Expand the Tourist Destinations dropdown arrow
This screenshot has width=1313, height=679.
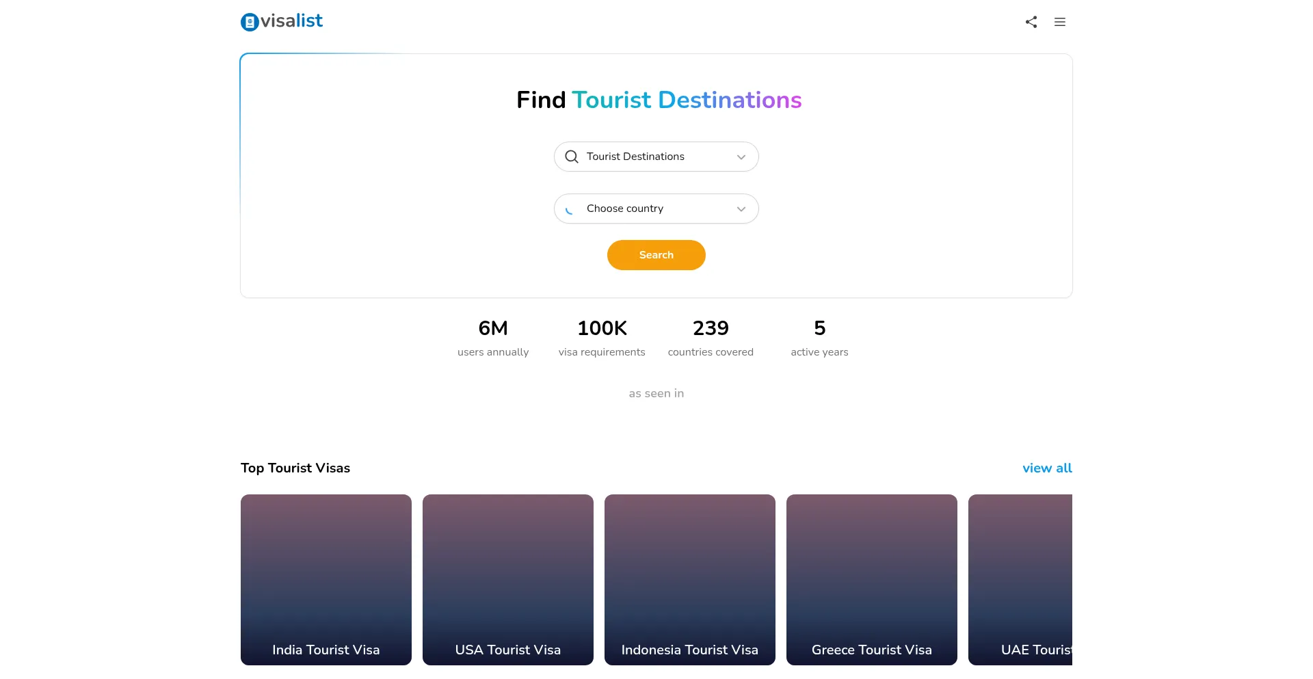coord(741,157)
